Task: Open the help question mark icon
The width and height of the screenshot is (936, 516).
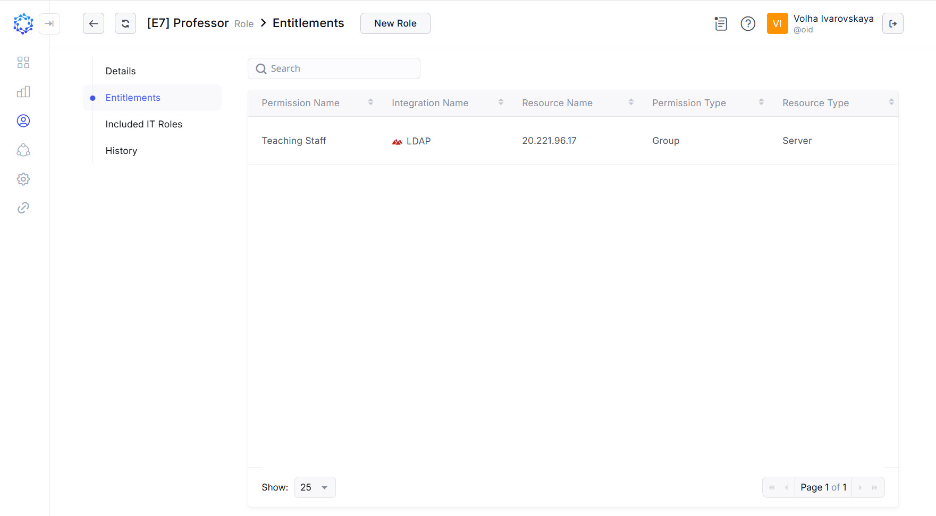Action: 748,24
